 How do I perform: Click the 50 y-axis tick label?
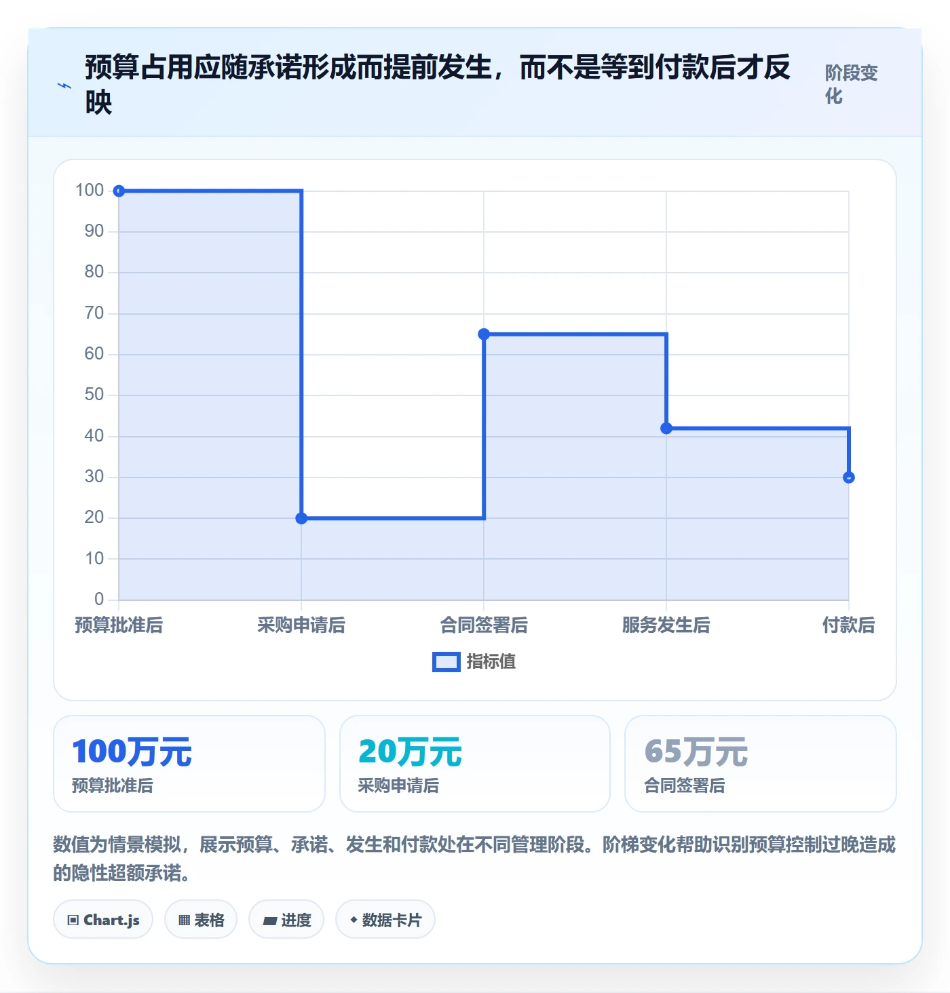(x=94, y=395)
